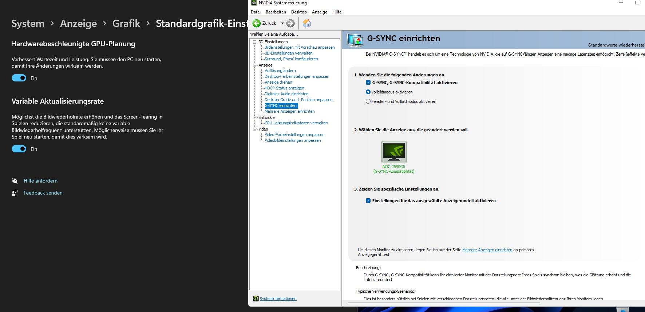
Task: Select the AOC 2590G5 monitor thumbnail
Action: 394,152
